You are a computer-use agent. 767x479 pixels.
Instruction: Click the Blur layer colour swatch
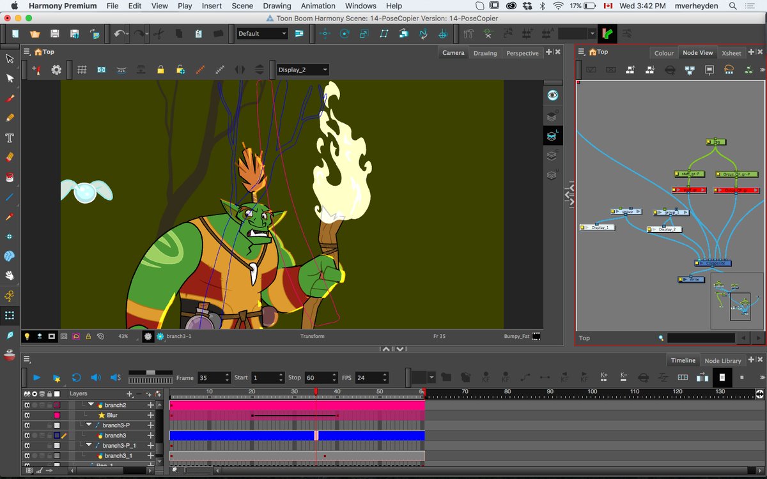point(57,415)
